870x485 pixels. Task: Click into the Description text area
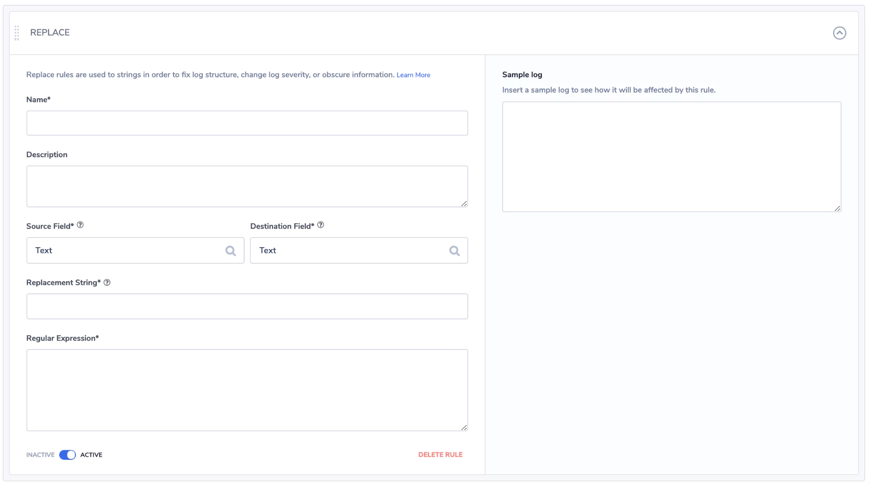pyautogui.click(x=247, y=186)
